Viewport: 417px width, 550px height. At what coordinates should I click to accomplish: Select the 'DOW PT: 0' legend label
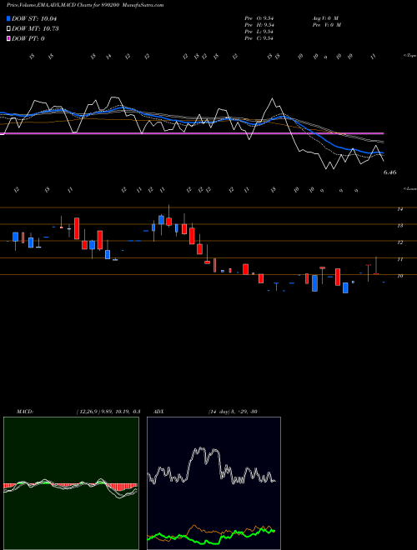pyautogui.click(x=28, y=38)
